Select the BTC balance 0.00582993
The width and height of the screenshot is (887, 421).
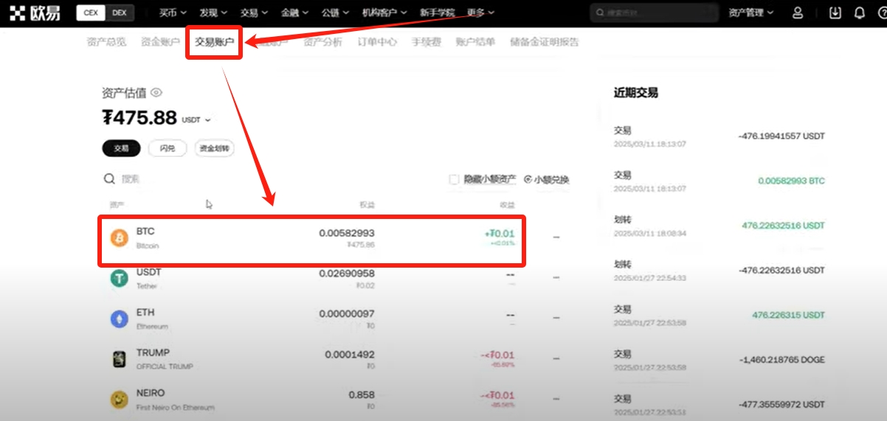tap(347, 233)
